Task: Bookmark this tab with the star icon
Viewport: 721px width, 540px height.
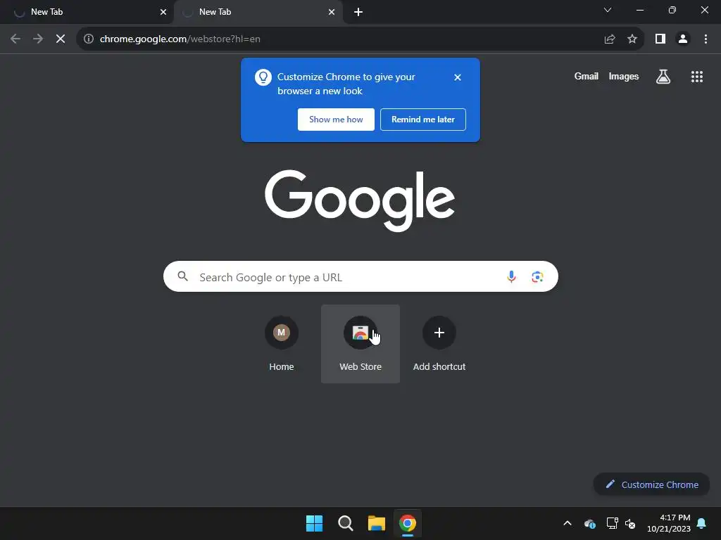Action: tap(632, 39)
